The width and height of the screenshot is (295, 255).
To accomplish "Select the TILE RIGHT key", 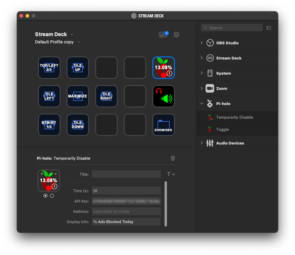I will tap(106, 96).
